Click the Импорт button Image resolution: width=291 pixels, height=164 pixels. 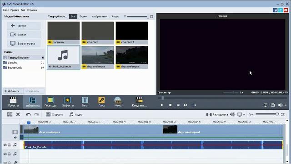(24, 26)
